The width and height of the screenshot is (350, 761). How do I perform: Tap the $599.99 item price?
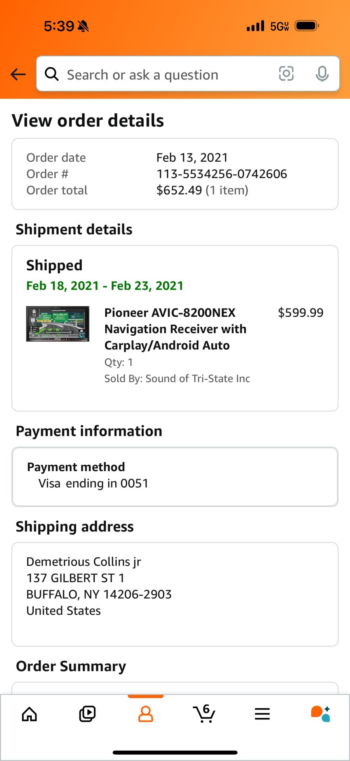pyautogui.click(x=301, y=313)
